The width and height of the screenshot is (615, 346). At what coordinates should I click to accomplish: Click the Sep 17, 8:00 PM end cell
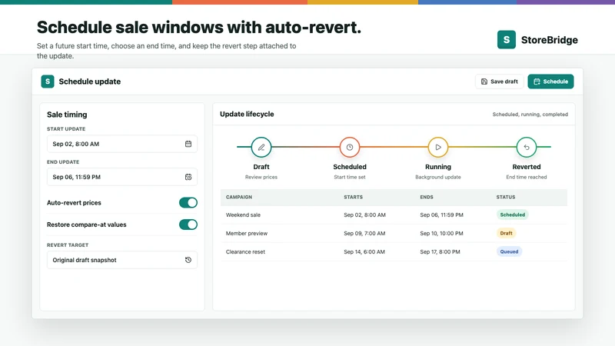(x=440, y=252)
